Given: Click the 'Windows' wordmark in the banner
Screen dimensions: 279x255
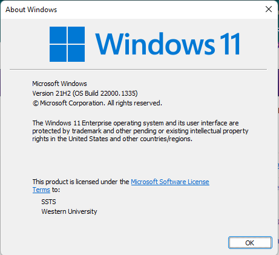Looking at the screenshot, I should pos(155,44).
